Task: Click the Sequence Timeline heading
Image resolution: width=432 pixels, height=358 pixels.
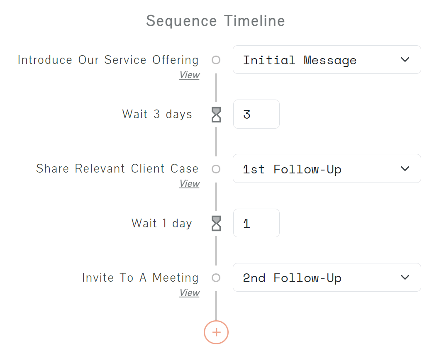Action: [215, 21]
